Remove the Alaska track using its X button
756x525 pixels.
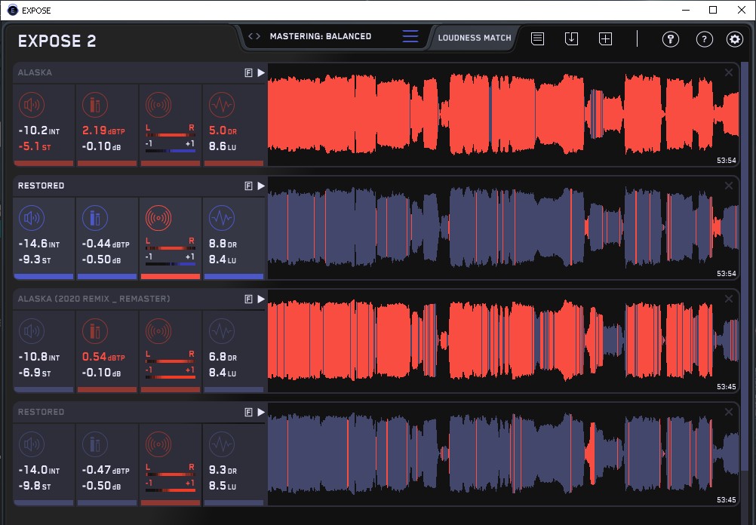pos(728,72)
